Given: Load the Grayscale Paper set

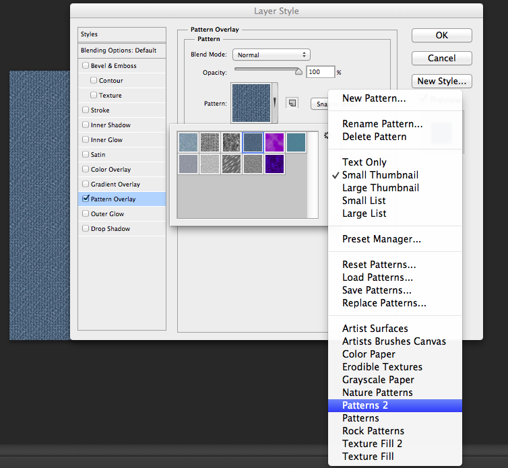Looking at the screenshot, I should click(x=395, y=380).
